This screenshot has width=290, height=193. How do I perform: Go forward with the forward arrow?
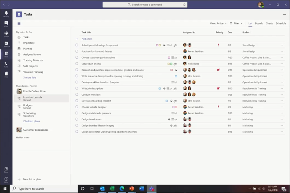click(9, 5)
